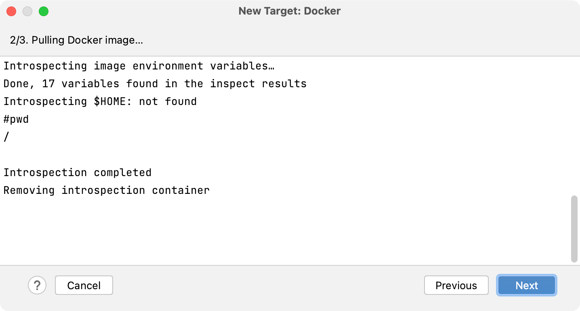
Task: Click the 'Introspecting $HOME: not found' line
Action: tap(100, 101)
